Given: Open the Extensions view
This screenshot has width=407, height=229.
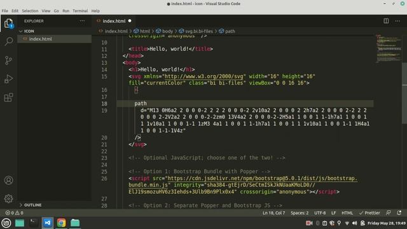Looking at the screenshot, I should (8, 97).
